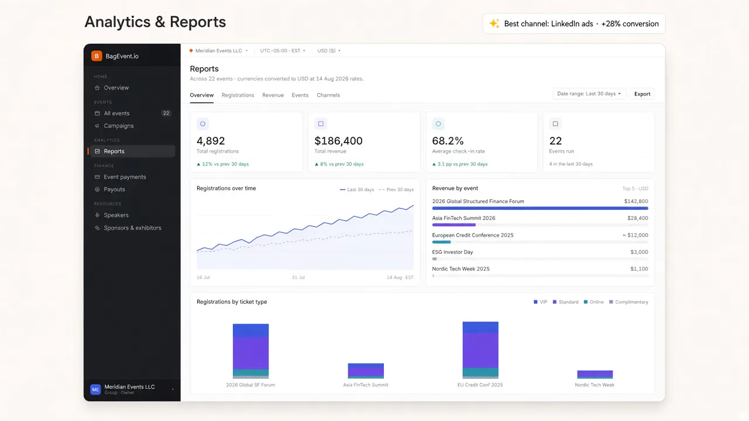Click the Events run card icon
The height and width of the screenshot is (421, 749).
[x=555, y=124]
